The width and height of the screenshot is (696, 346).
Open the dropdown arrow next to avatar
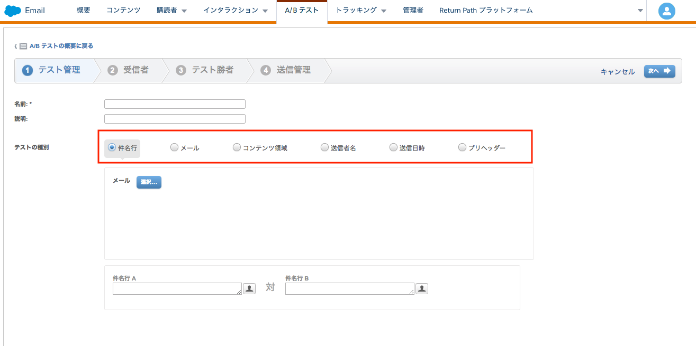click(640, 11)
